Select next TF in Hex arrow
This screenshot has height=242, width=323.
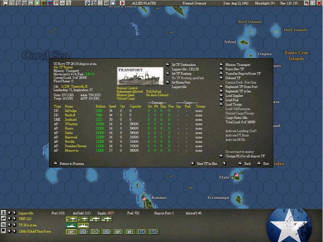pyautogui.click(x=224, y=164)
